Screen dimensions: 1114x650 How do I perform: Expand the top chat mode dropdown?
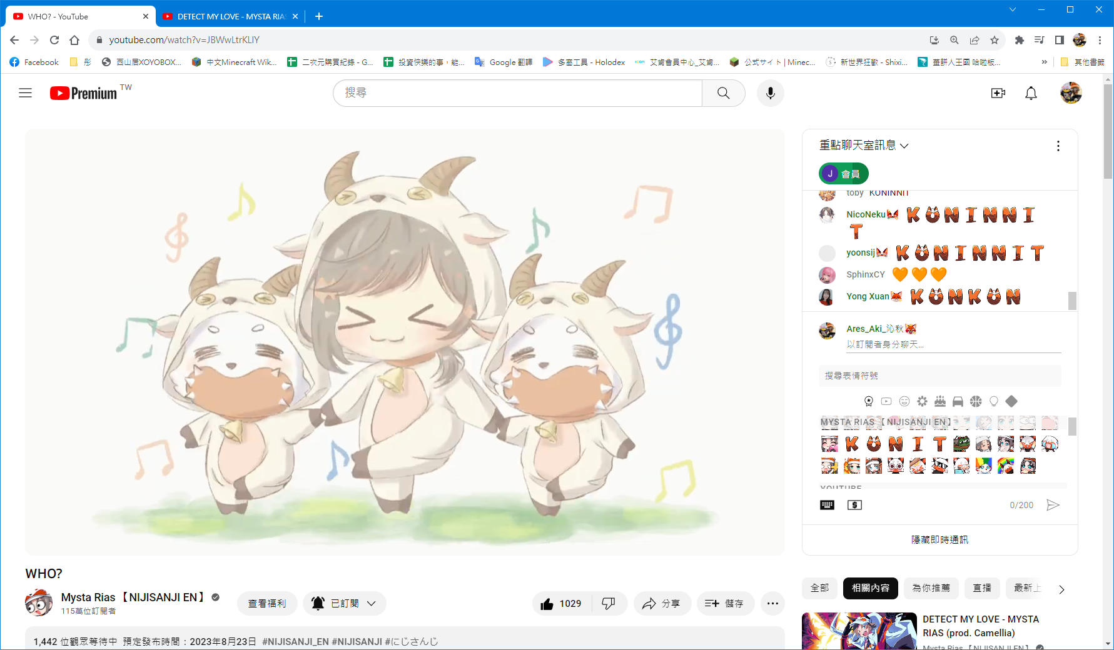864,146
